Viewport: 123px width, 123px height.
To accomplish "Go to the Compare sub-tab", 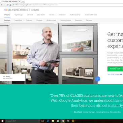I will 39,20.
